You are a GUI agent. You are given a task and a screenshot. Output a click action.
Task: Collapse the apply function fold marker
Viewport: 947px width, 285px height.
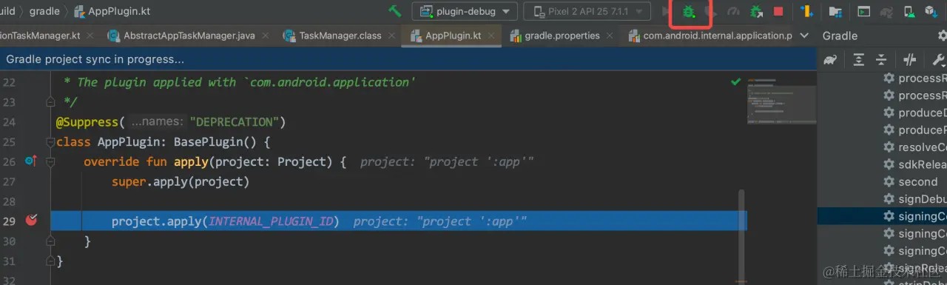coord(51,161)
